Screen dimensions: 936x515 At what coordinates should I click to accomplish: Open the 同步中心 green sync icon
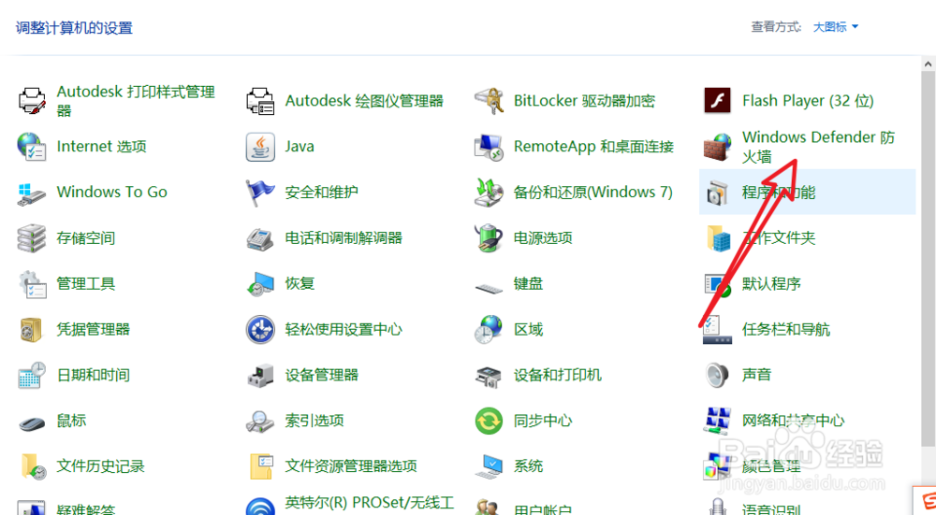coord(489,421)
